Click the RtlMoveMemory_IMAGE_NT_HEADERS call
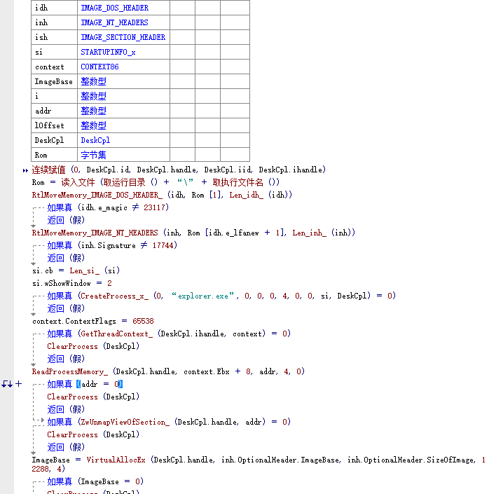 tap(95, 233)
